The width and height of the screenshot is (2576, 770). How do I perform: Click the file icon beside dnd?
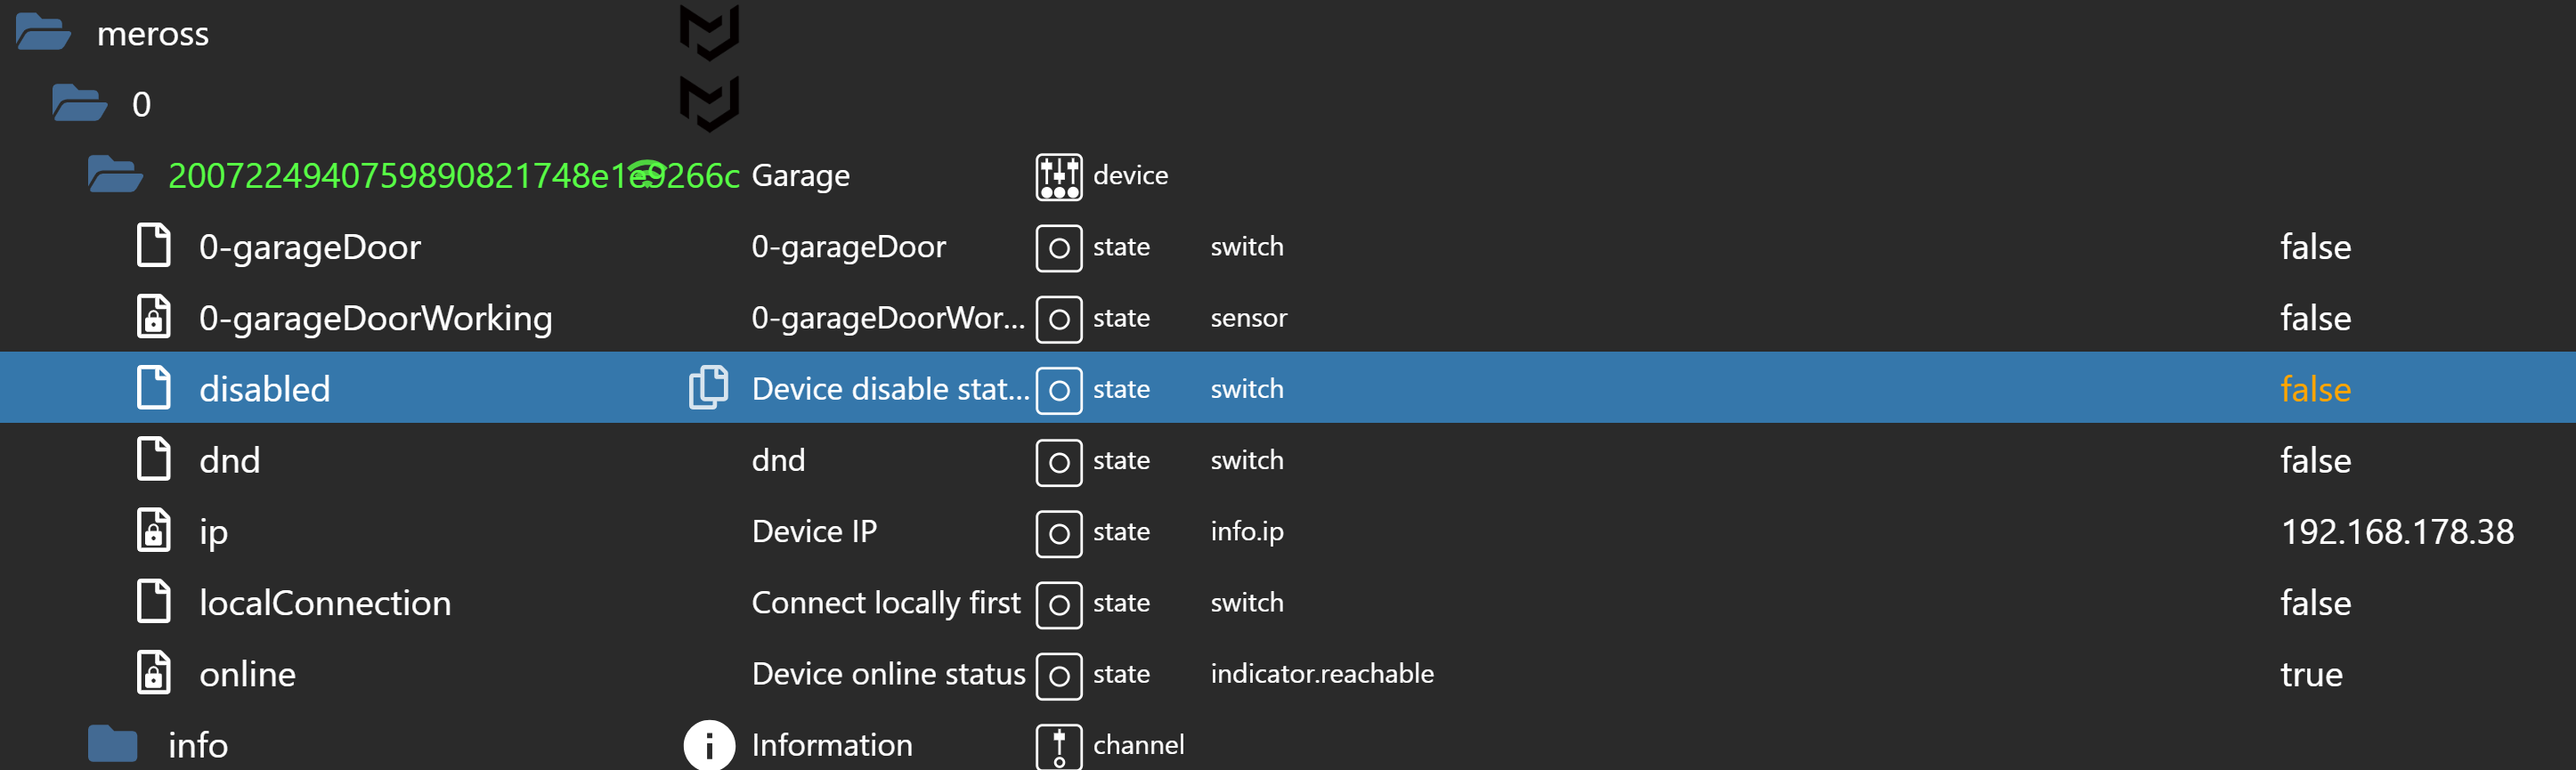click(x=153, y=460)
